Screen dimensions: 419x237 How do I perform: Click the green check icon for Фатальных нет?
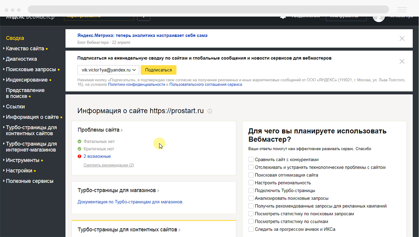pos(79,141)
